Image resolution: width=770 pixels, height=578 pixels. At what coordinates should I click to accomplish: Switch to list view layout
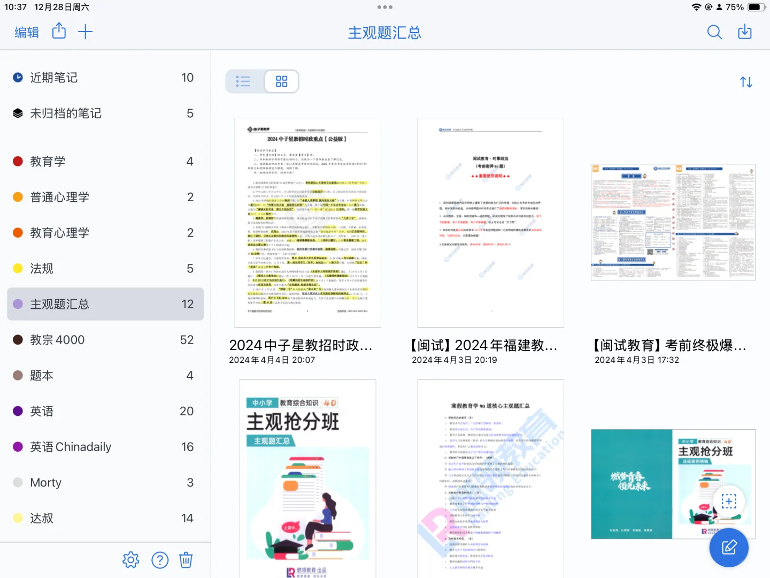pos(243,81)
